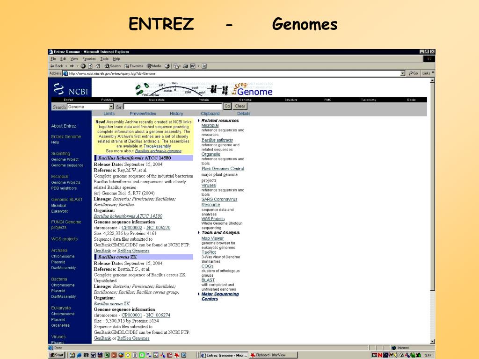Open the Preview/Index tab
Screen dimensions: 479x359
coord(143,114)
